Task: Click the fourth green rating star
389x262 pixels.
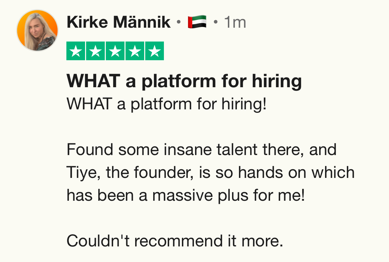Action: coord(135,51)
